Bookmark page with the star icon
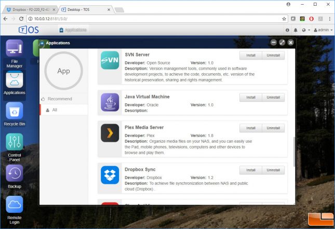Viewport: 335px width, 229px height. click(284, 19)
